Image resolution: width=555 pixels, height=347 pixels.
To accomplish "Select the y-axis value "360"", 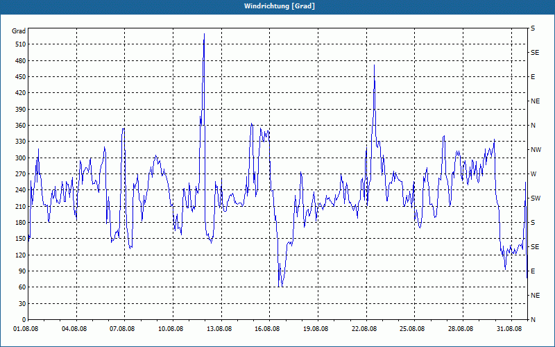I will tap(21, 126).
